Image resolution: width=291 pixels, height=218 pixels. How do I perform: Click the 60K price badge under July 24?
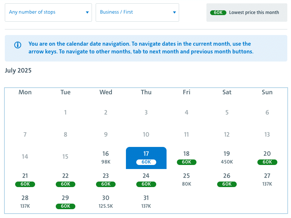point(146,184)
